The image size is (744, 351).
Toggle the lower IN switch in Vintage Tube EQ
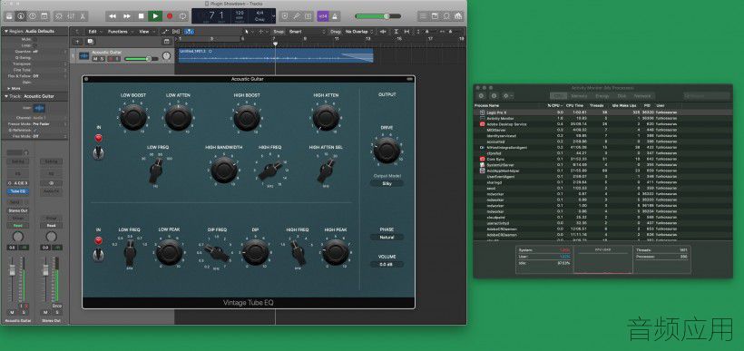pos(99,255)
